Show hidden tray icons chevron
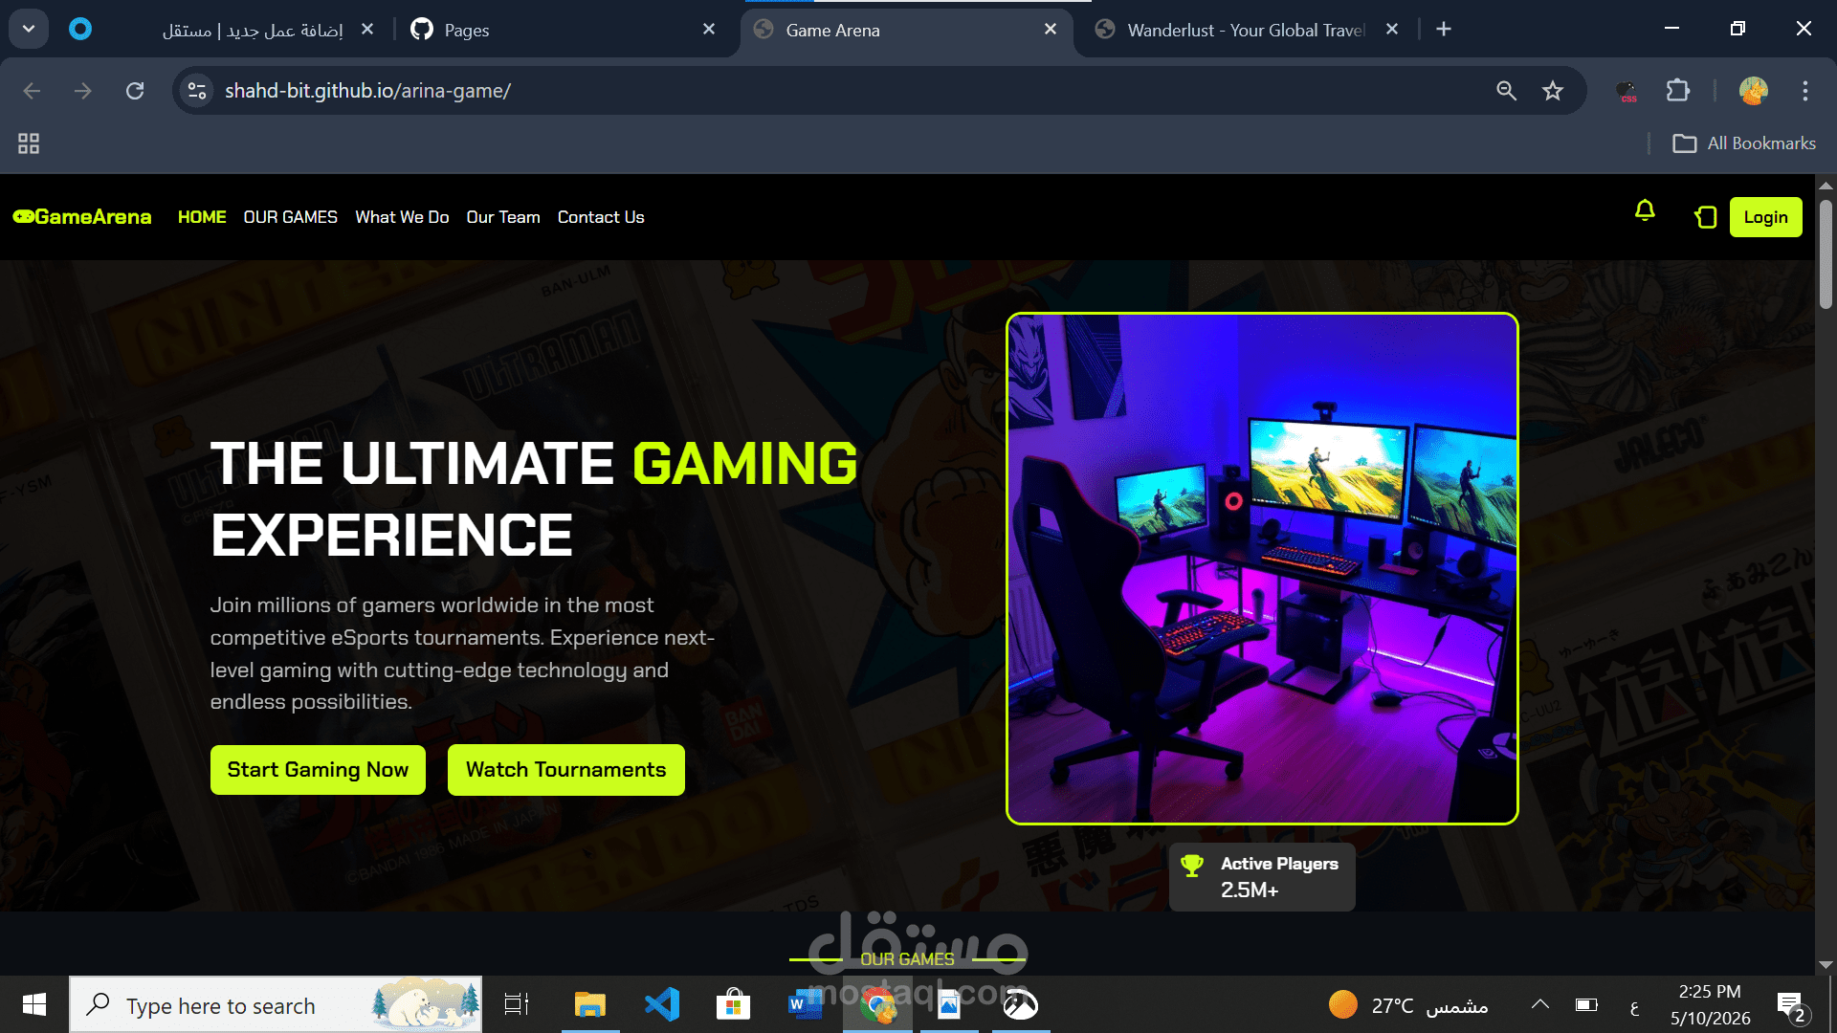Viewport: 1837px width, 1033px height. 1539,1004
